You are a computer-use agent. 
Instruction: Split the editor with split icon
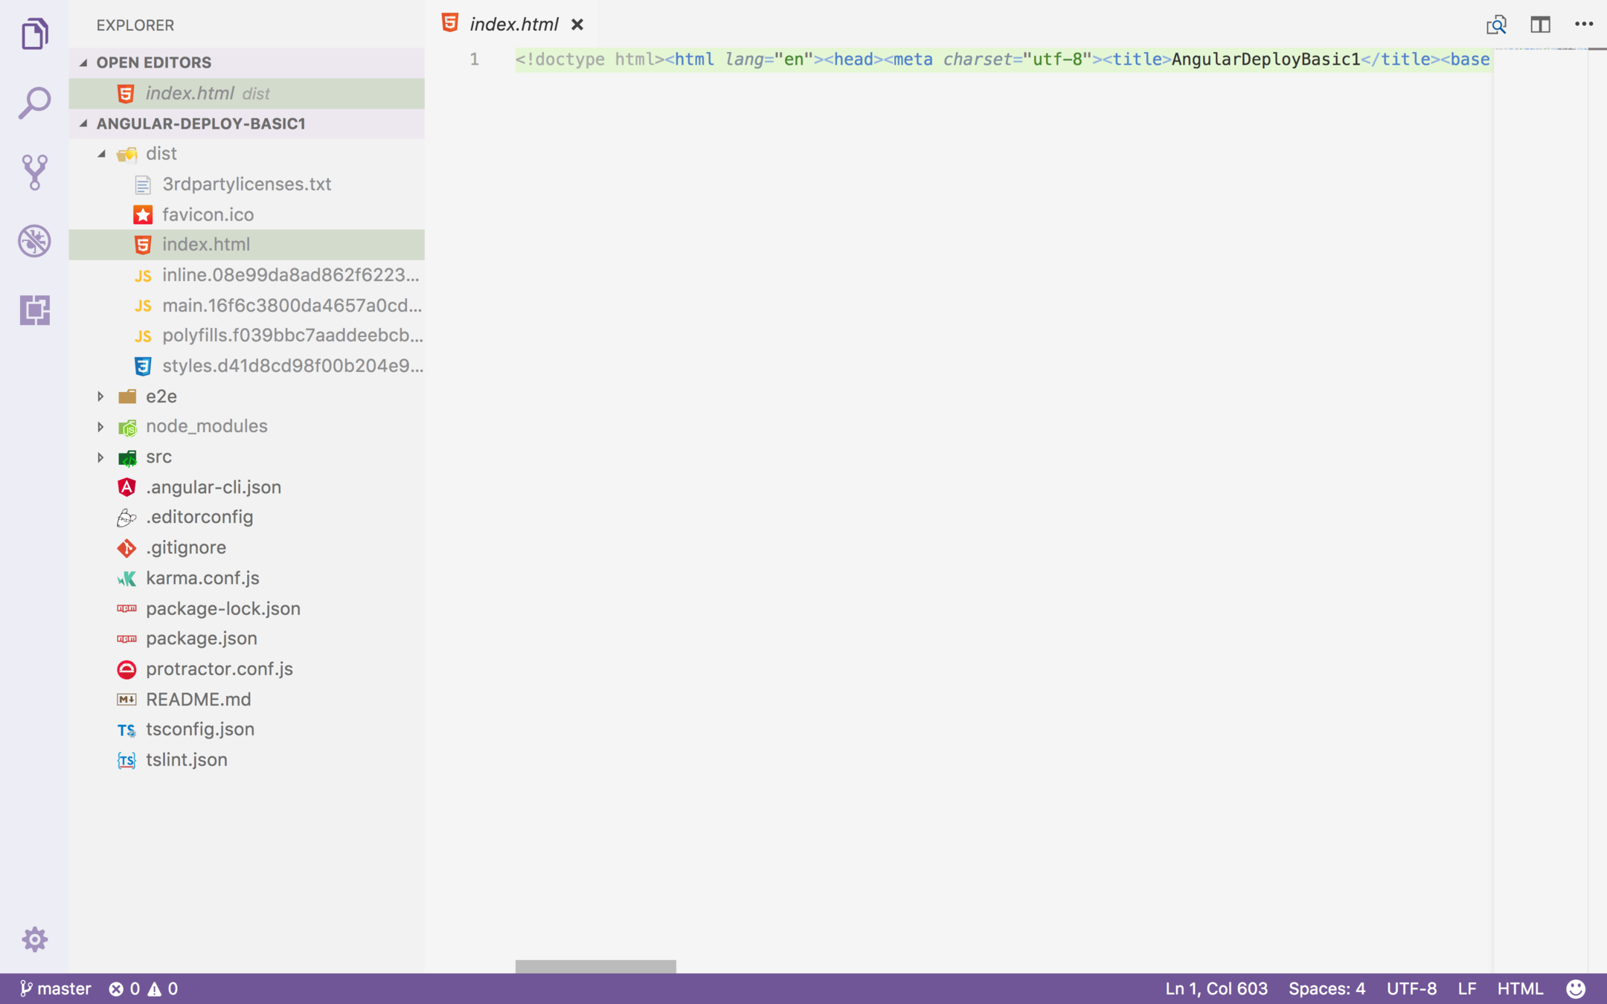pos(1540,25)
